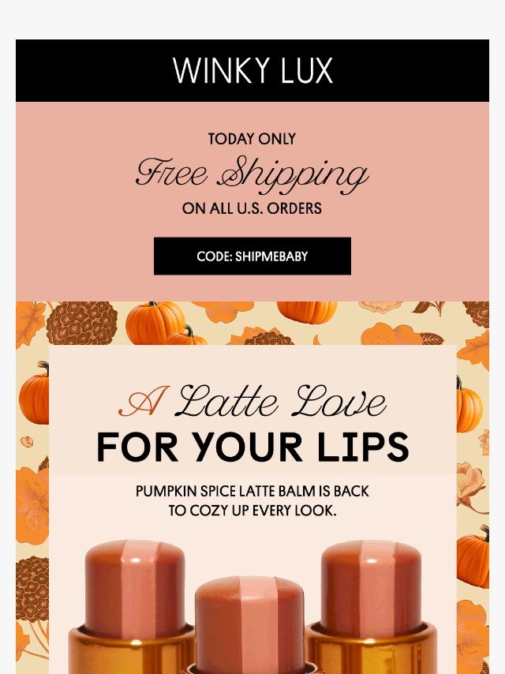Viewport: 505px width, 674px height.
Task: Click the center lip balm product image
Action: click(249, 625)
